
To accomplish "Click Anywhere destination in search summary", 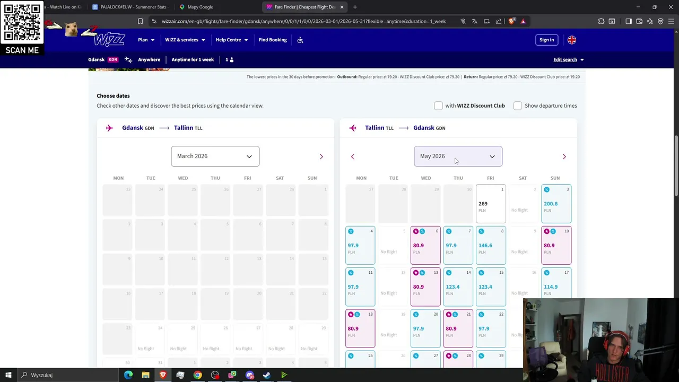I will (x=149, y=59).
